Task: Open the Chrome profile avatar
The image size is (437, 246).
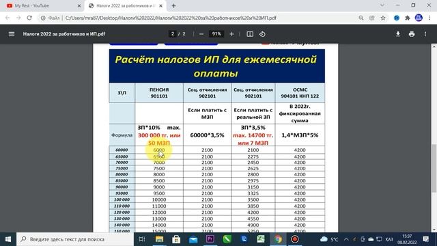Action: coord(419,18)
